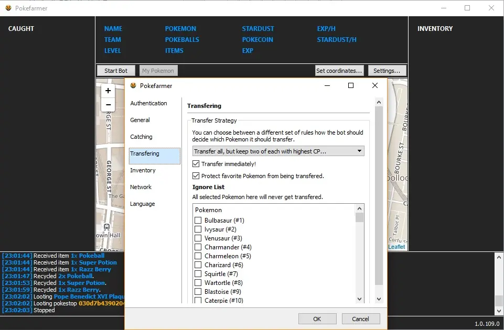Toggle Protect favorite Pokemon from being transfered
This screenshot has width=504, height=330.
(197, 176)
